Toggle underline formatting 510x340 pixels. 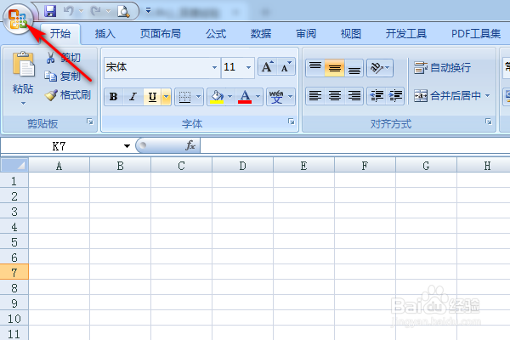click(152, 97)
